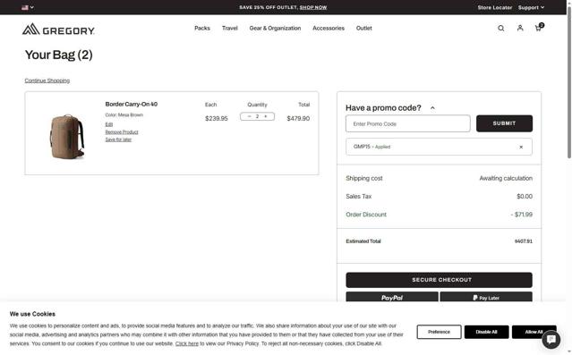Click the Estimated Total label
572x355 pixels.
(x=363, y=241)
